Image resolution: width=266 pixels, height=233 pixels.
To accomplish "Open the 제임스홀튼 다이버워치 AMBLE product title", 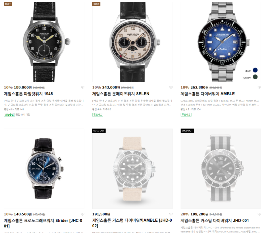I will pos(208,94).
